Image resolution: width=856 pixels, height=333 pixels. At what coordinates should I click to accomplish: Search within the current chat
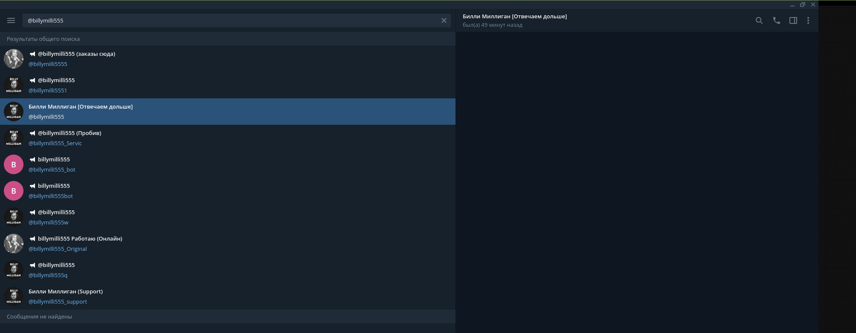(759, 20)
